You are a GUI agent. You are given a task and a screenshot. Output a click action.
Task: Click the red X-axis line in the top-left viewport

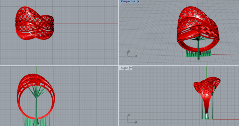click(x=86, y=24)
